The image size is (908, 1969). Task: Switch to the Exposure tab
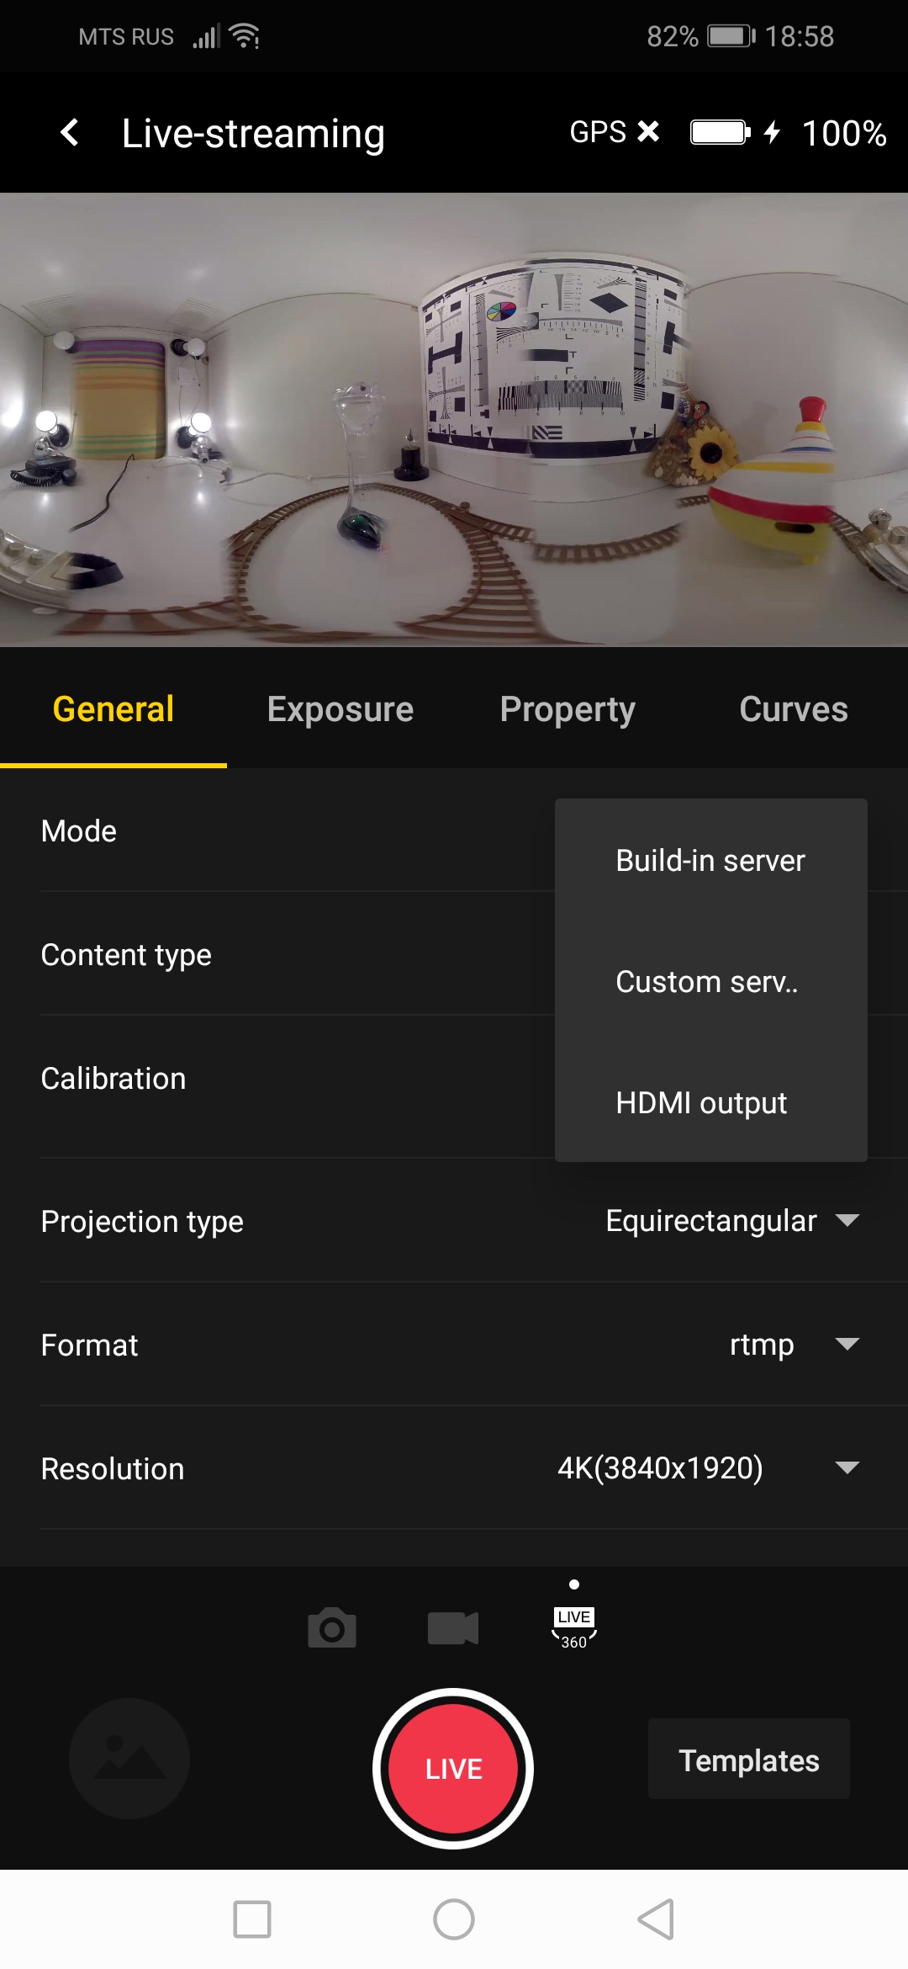(x=340, y=709)
